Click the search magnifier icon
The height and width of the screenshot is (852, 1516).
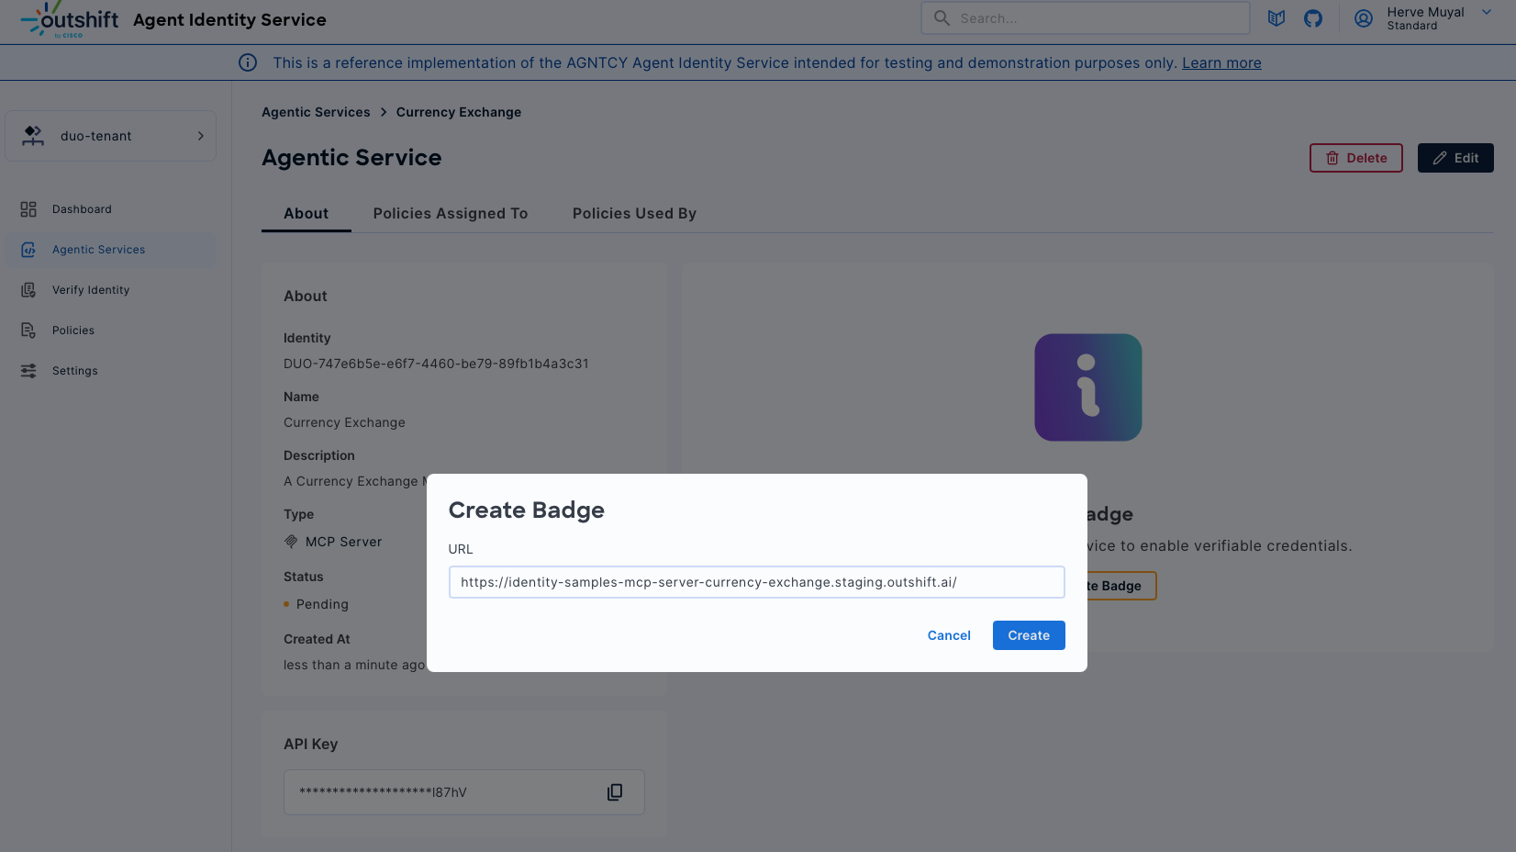pyautogui.click(x=942, y=17)
